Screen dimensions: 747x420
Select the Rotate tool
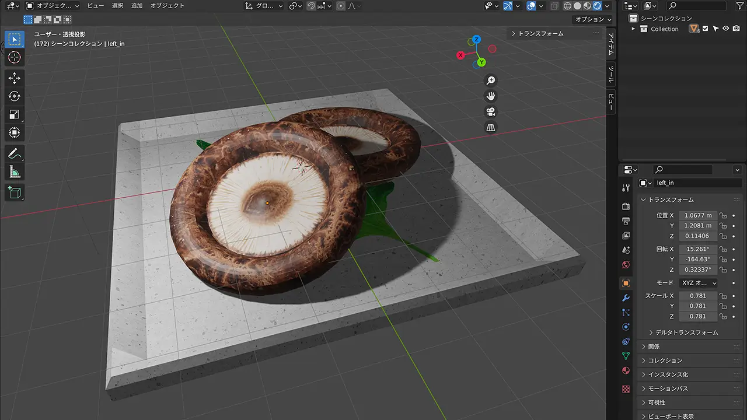[15, 96]
